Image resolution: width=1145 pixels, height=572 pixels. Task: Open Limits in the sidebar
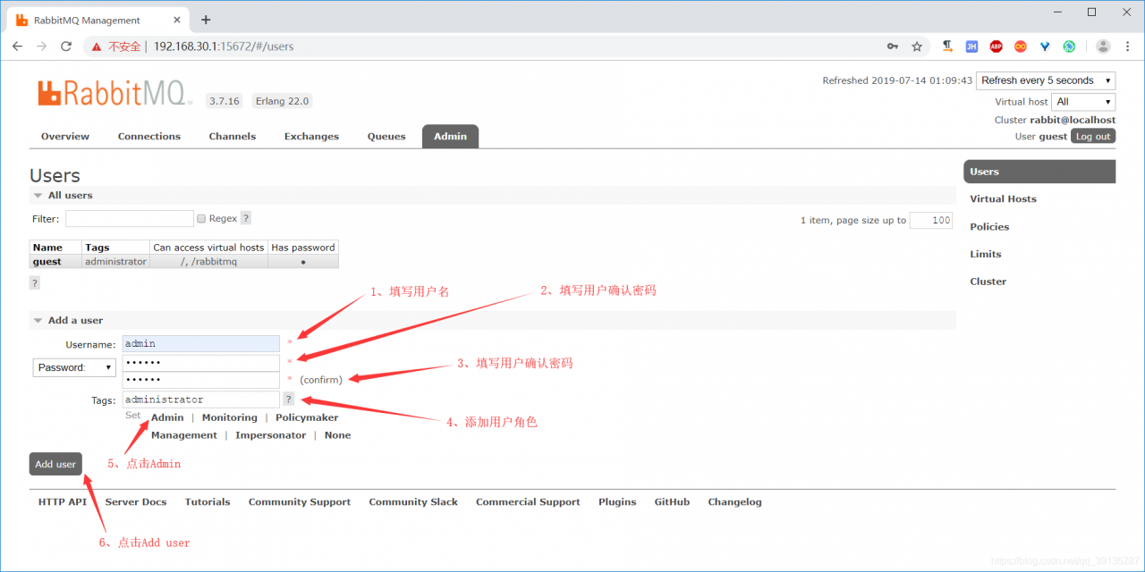[986, 255]
